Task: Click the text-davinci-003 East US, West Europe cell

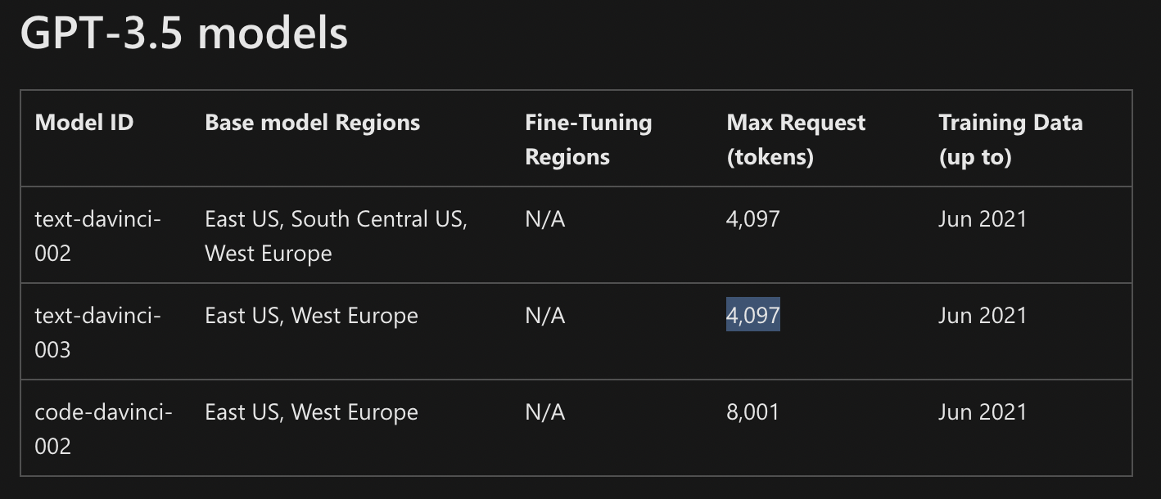Action: tap(311, 315)
